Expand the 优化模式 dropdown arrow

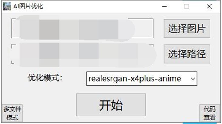point(193,79)
